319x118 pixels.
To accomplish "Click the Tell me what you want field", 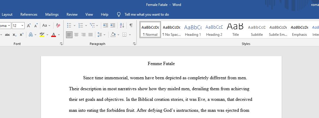I will click(x=147, y=14).
